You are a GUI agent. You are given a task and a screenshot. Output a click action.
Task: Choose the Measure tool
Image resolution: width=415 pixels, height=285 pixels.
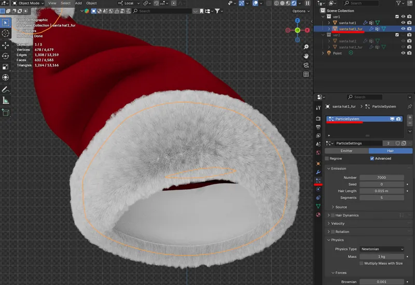coord(6,101)
